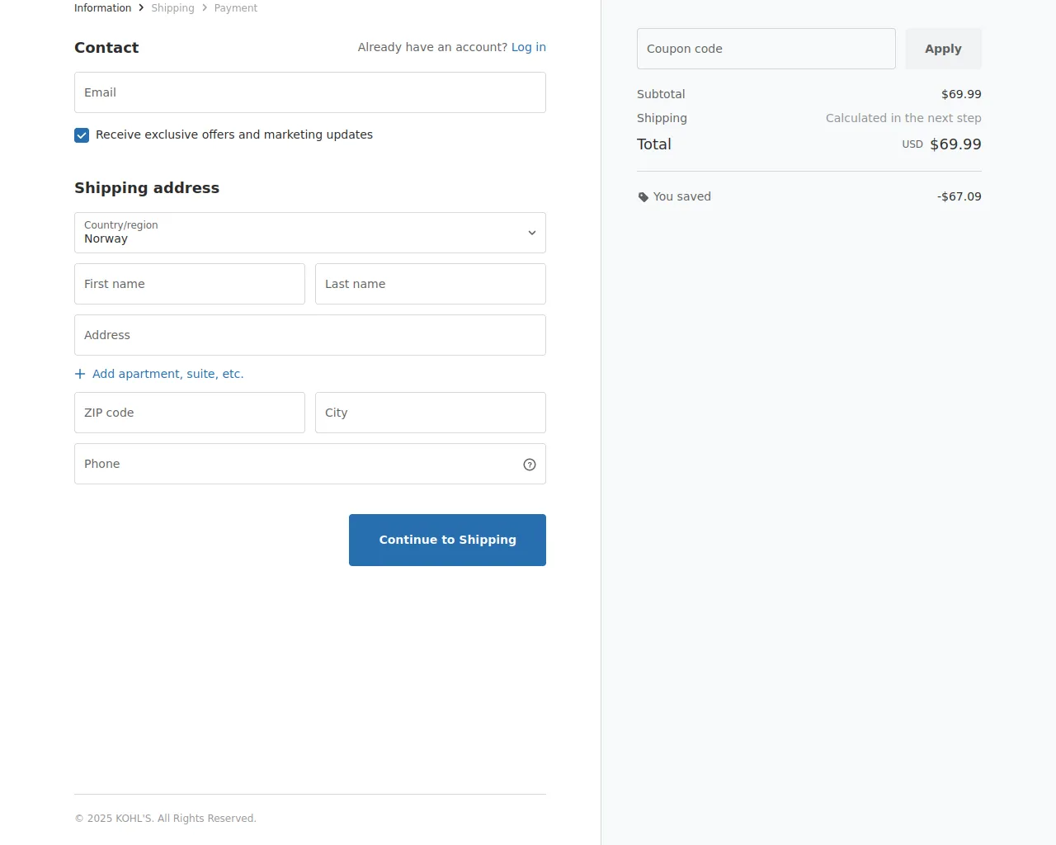
Task: Click the phone help question mark icon
Action: click(x=530, y=465)
